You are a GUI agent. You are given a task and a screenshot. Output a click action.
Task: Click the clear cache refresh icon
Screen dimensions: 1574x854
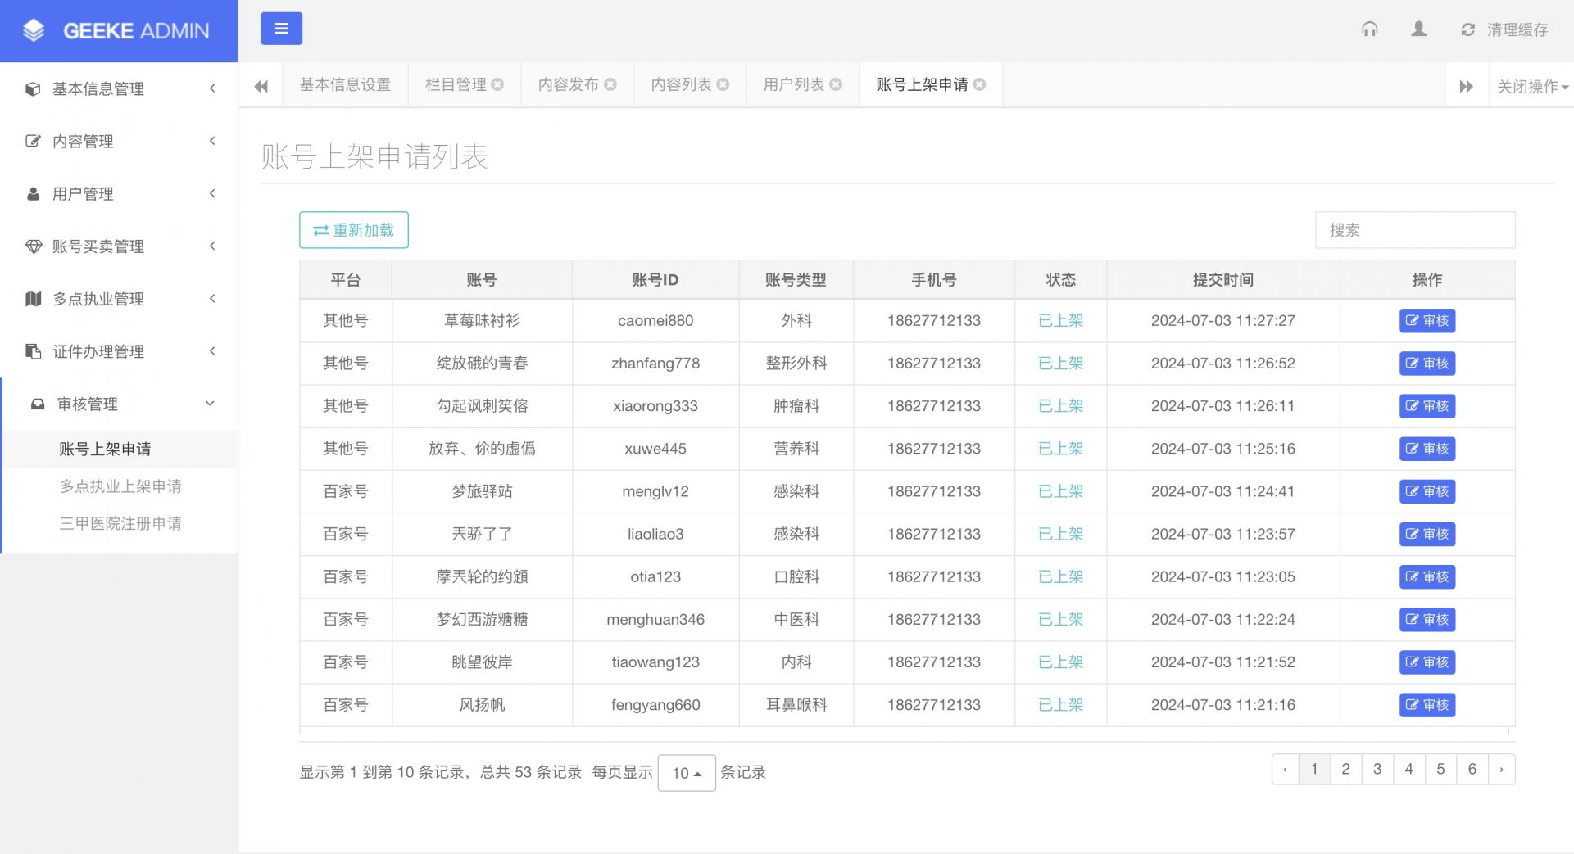click(x=1467, y=30)
